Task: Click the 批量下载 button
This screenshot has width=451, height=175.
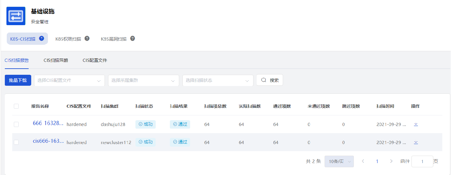Action: tap(18, 80)
